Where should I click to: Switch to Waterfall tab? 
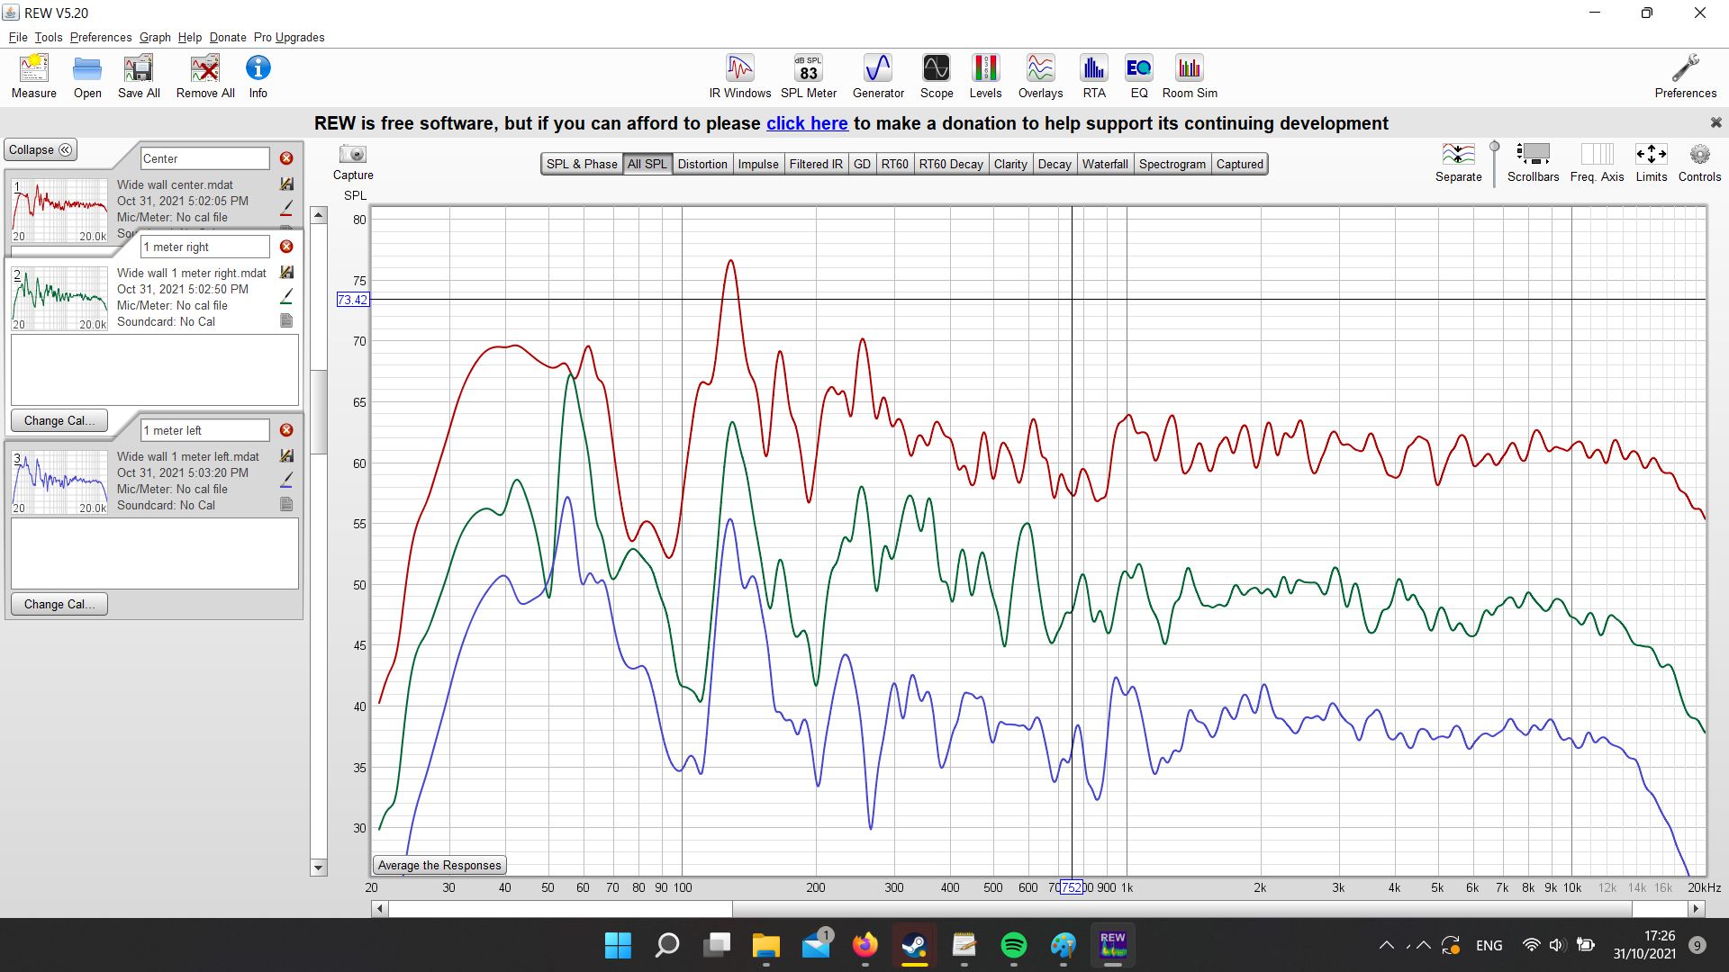pos(1105,164)
